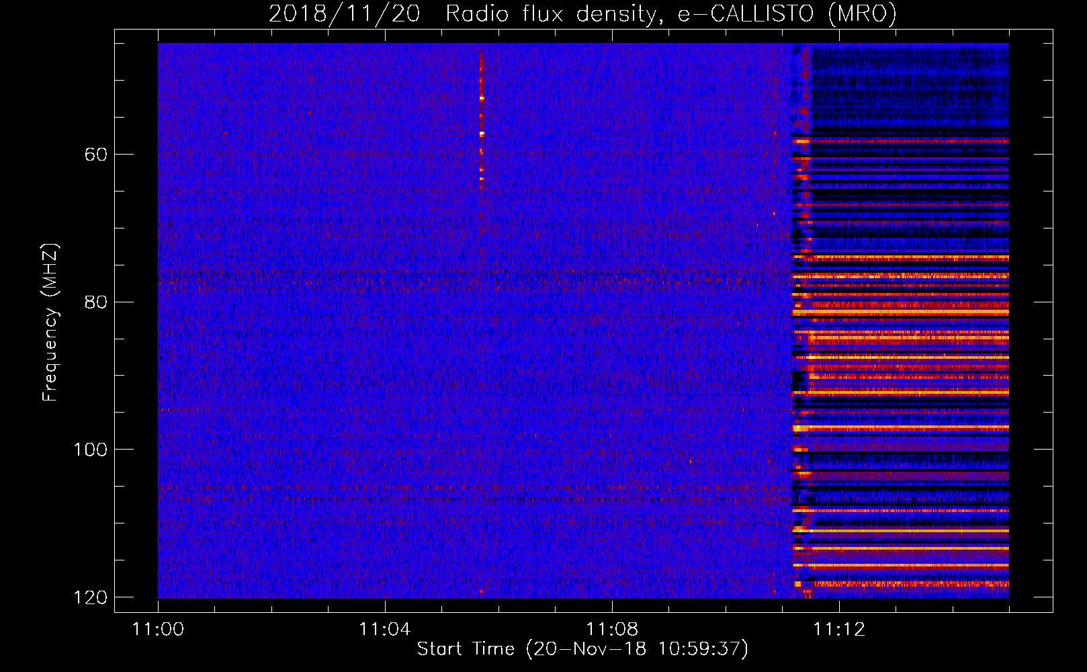Click the 80 frequency tick label
Screen dimensions: 1087x672
pyautogui.click(x=96, y=302)
